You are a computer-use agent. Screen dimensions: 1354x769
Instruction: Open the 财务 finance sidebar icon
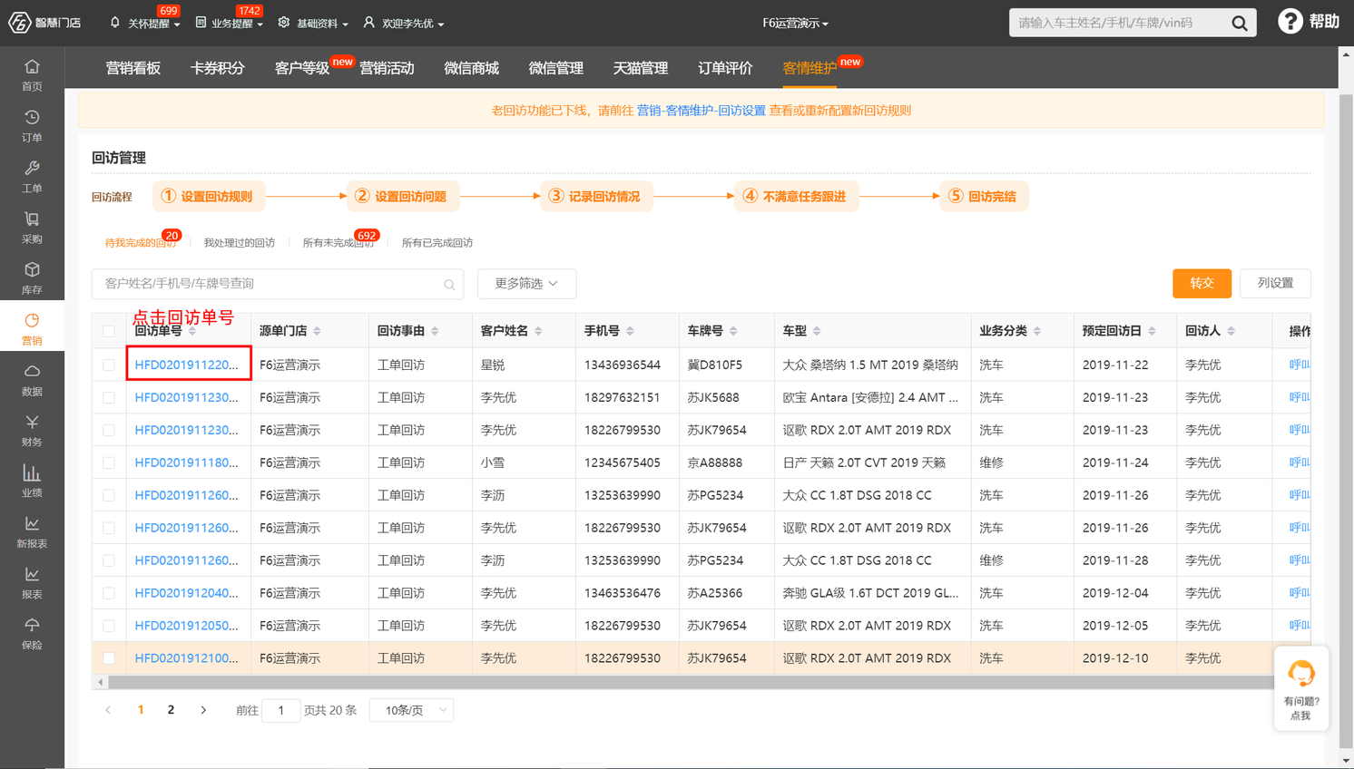pos(32,430)
